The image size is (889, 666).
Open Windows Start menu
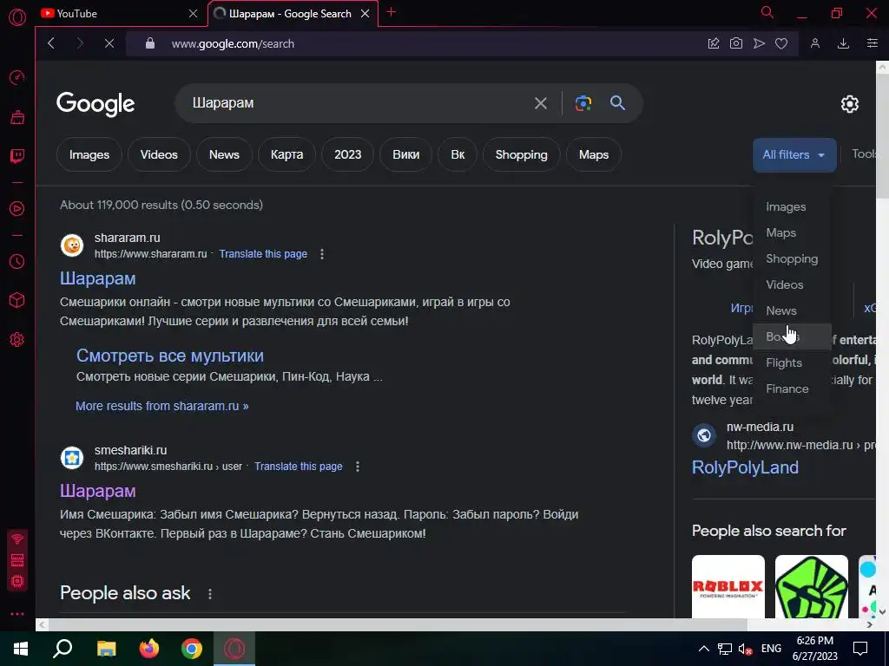tap(21, 649)
